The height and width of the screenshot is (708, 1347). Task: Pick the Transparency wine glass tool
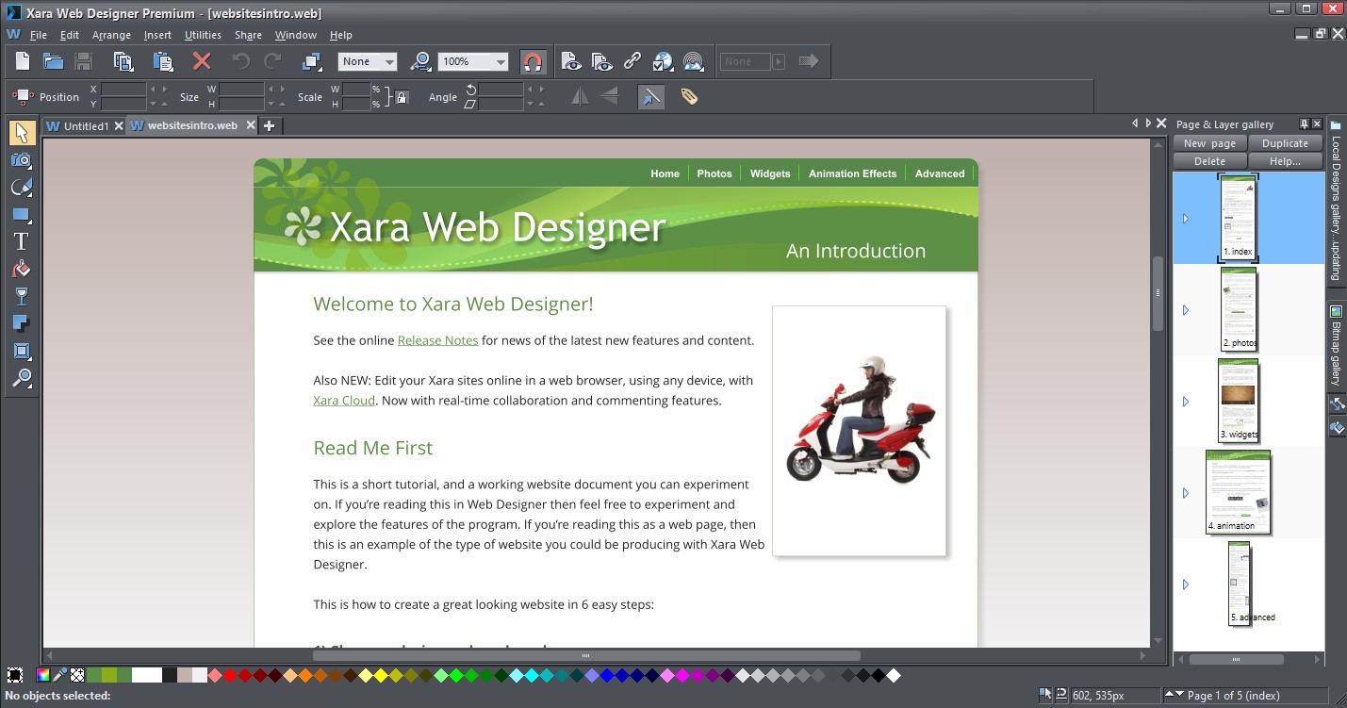coord(22,297)
